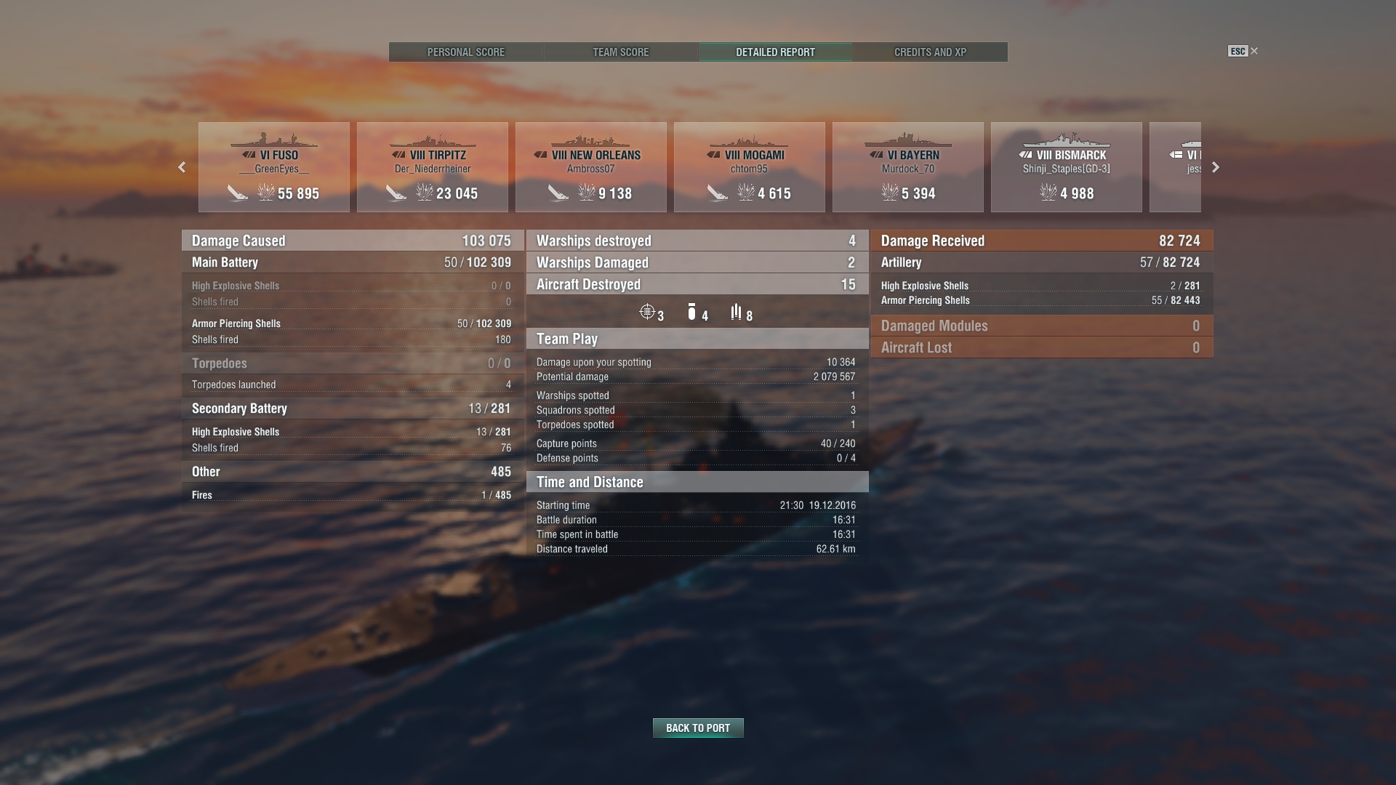Open the Personal Score tab
Image resolution: width=1396 pixels, height=785 pixels.
coord(466,52)
